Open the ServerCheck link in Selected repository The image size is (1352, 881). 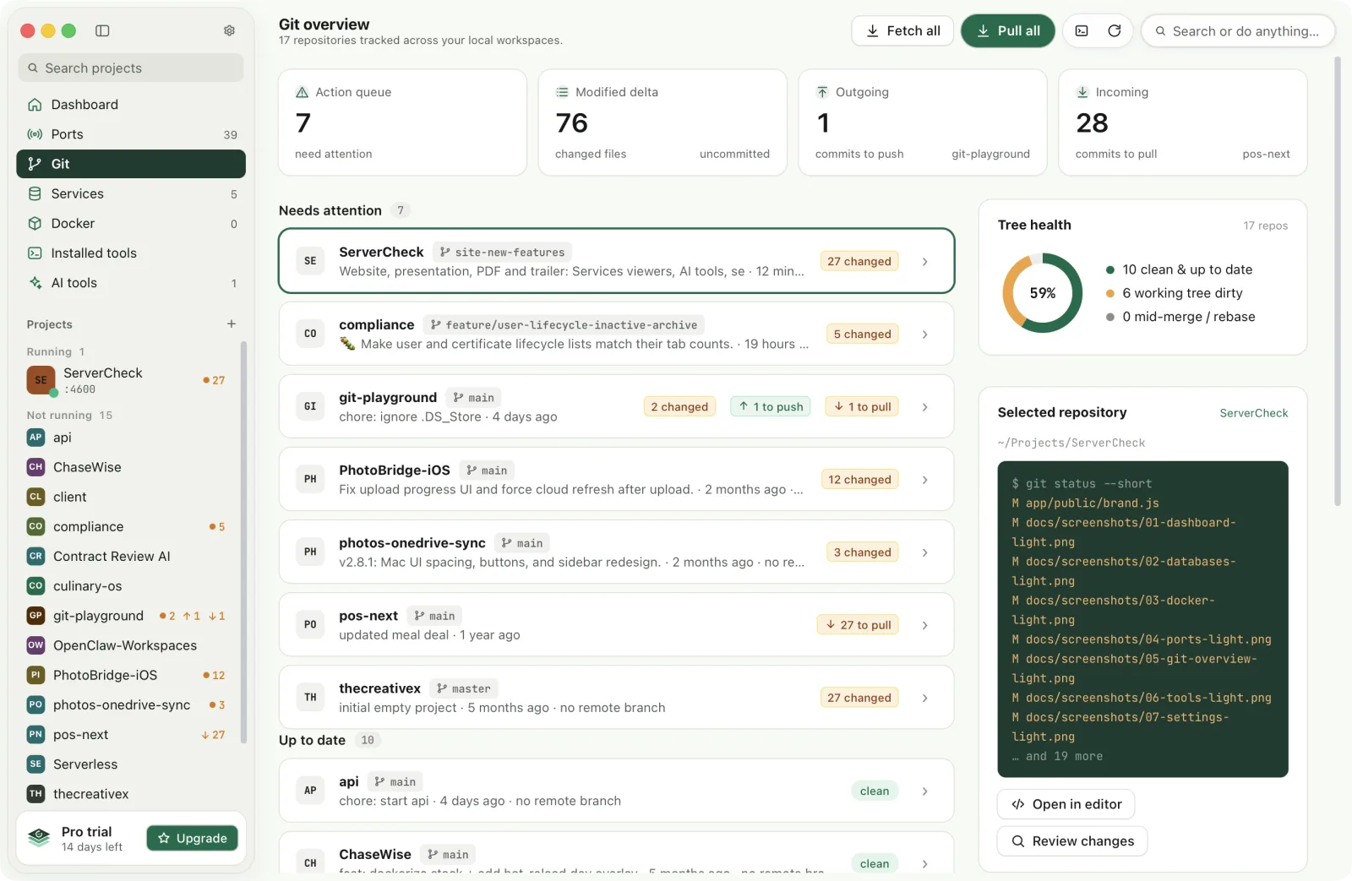[x=1254, y=413]
